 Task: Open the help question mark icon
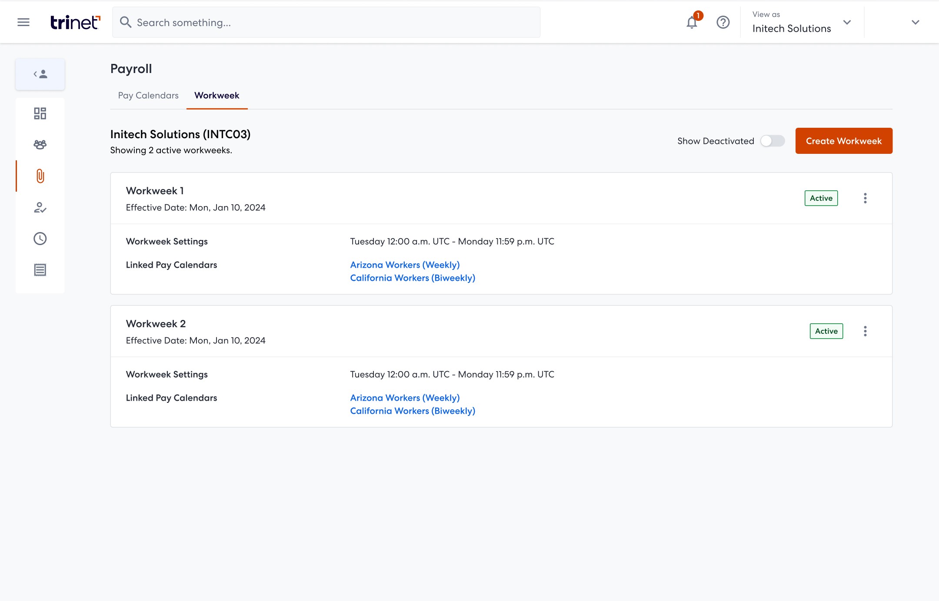723,22
